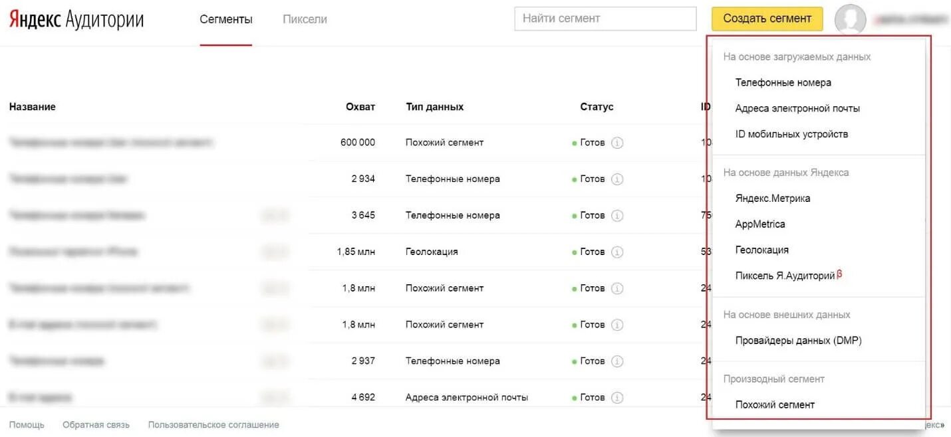Select Пиксель Я.Аудиторий menu entry
Viewport: 951px width, 437px height.
785,276
